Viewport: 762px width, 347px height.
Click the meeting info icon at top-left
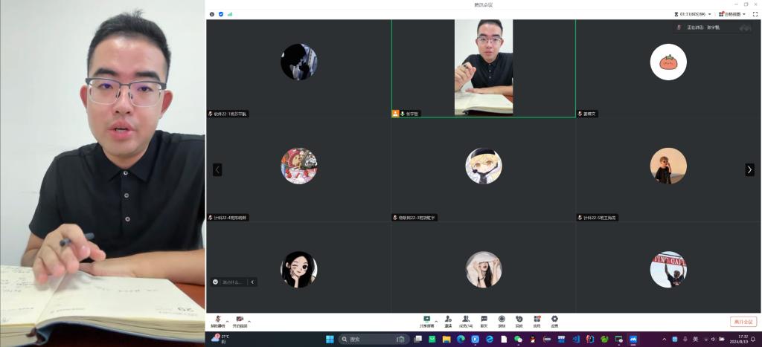click(x=212, y=14)
